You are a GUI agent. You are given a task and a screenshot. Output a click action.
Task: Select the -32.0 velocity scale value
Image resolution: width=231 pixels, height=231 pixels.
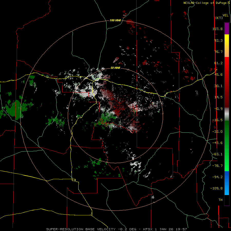(217, 132)
